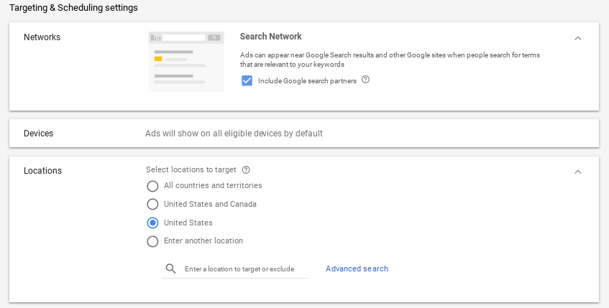Click the 'Ads will show on all eligible devices' text
This screenshot has height=308, width=609.
[x=234, y=134]
